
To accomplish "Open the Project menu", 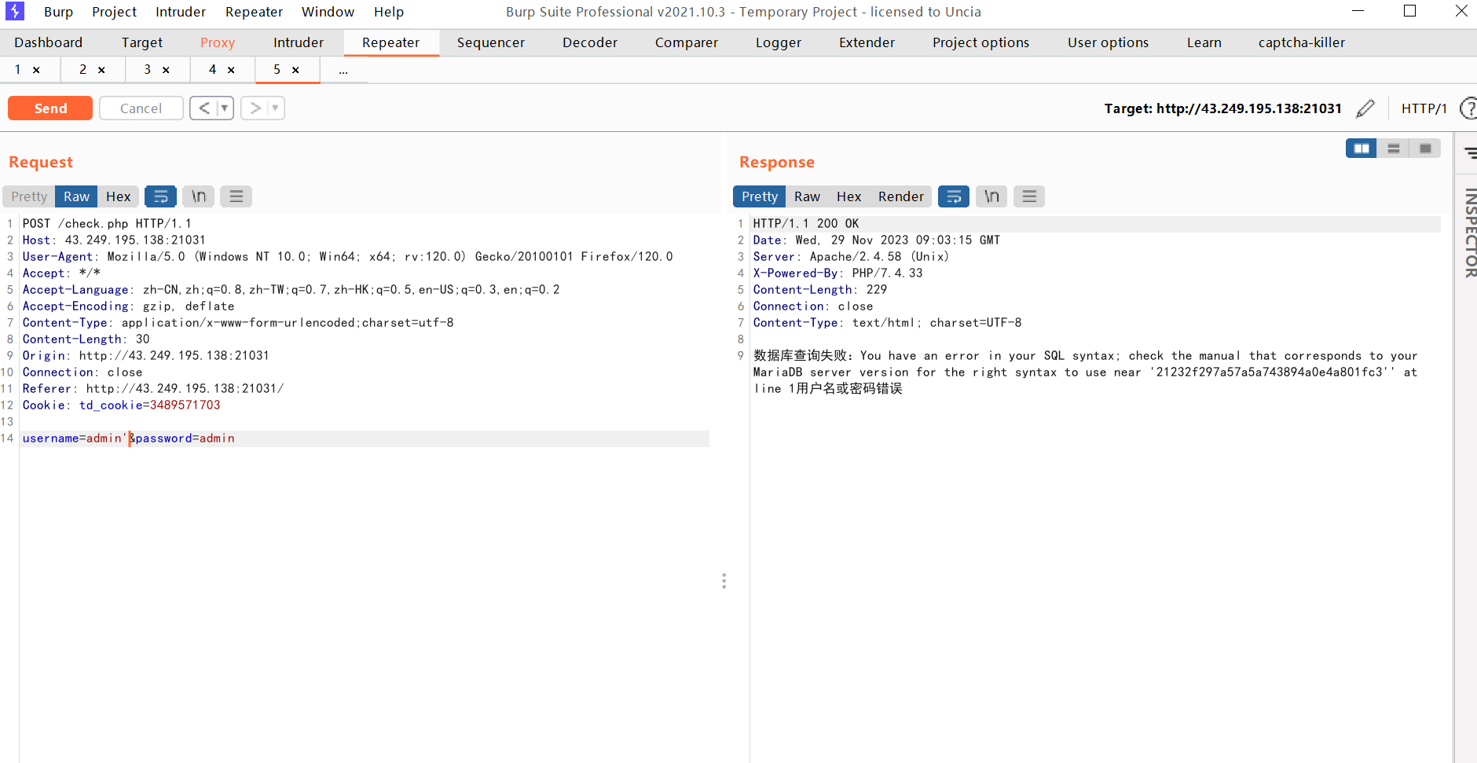I will pos(114,12).
